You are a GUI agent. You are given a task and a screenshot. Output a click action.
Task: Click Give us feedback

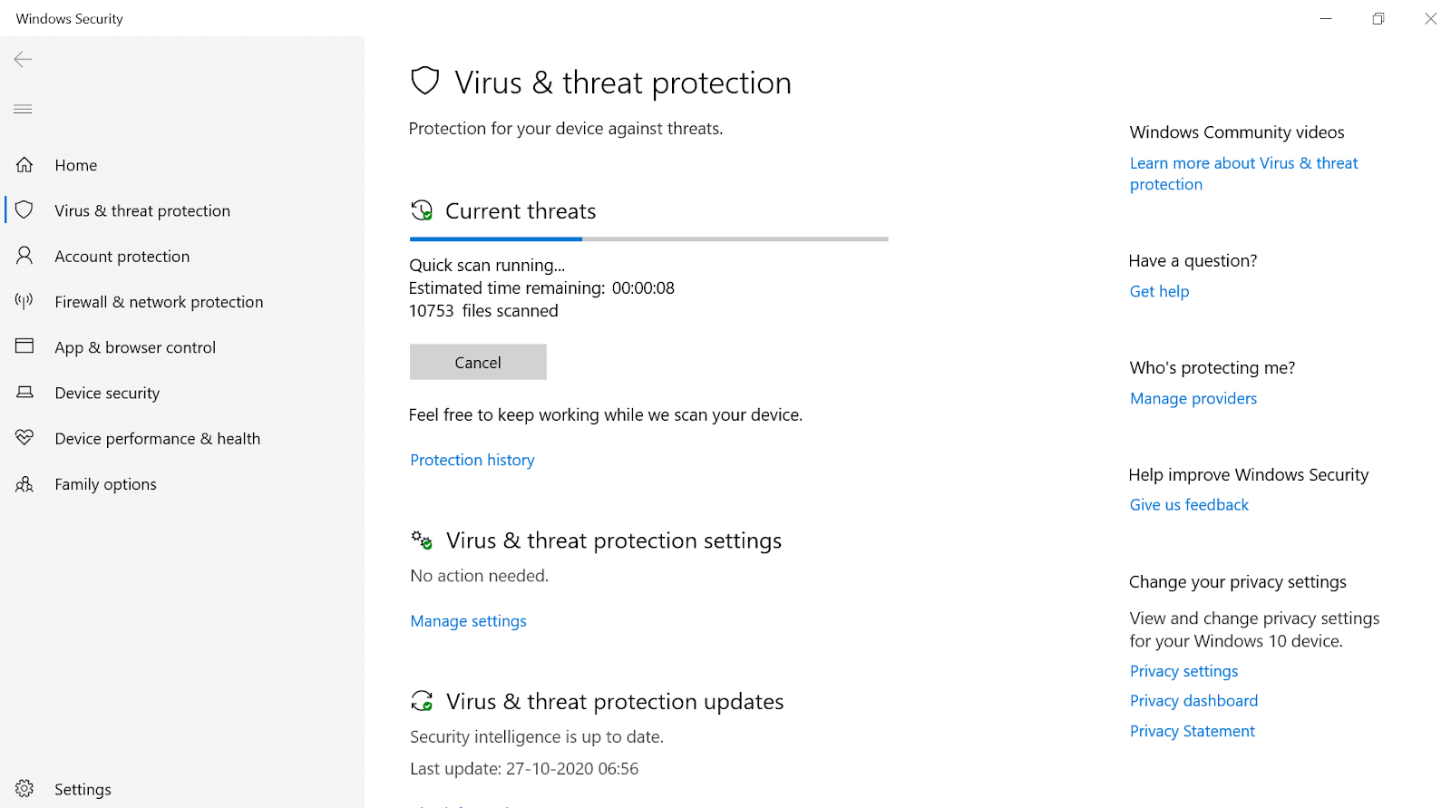coord(1189,504)
